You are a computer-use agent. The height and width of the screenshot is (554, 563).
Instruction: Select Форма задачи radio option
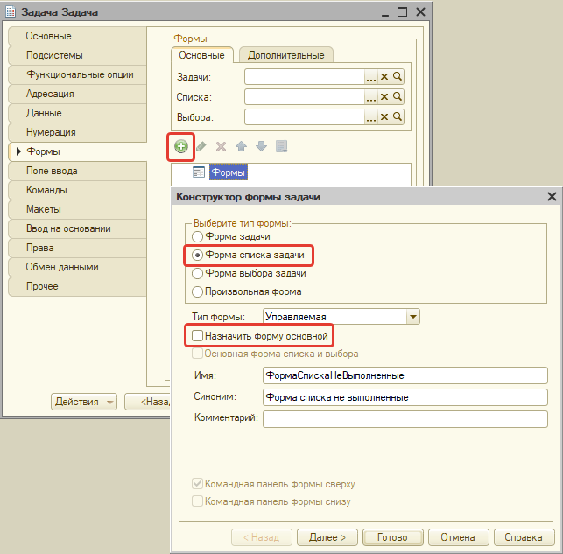231,236
